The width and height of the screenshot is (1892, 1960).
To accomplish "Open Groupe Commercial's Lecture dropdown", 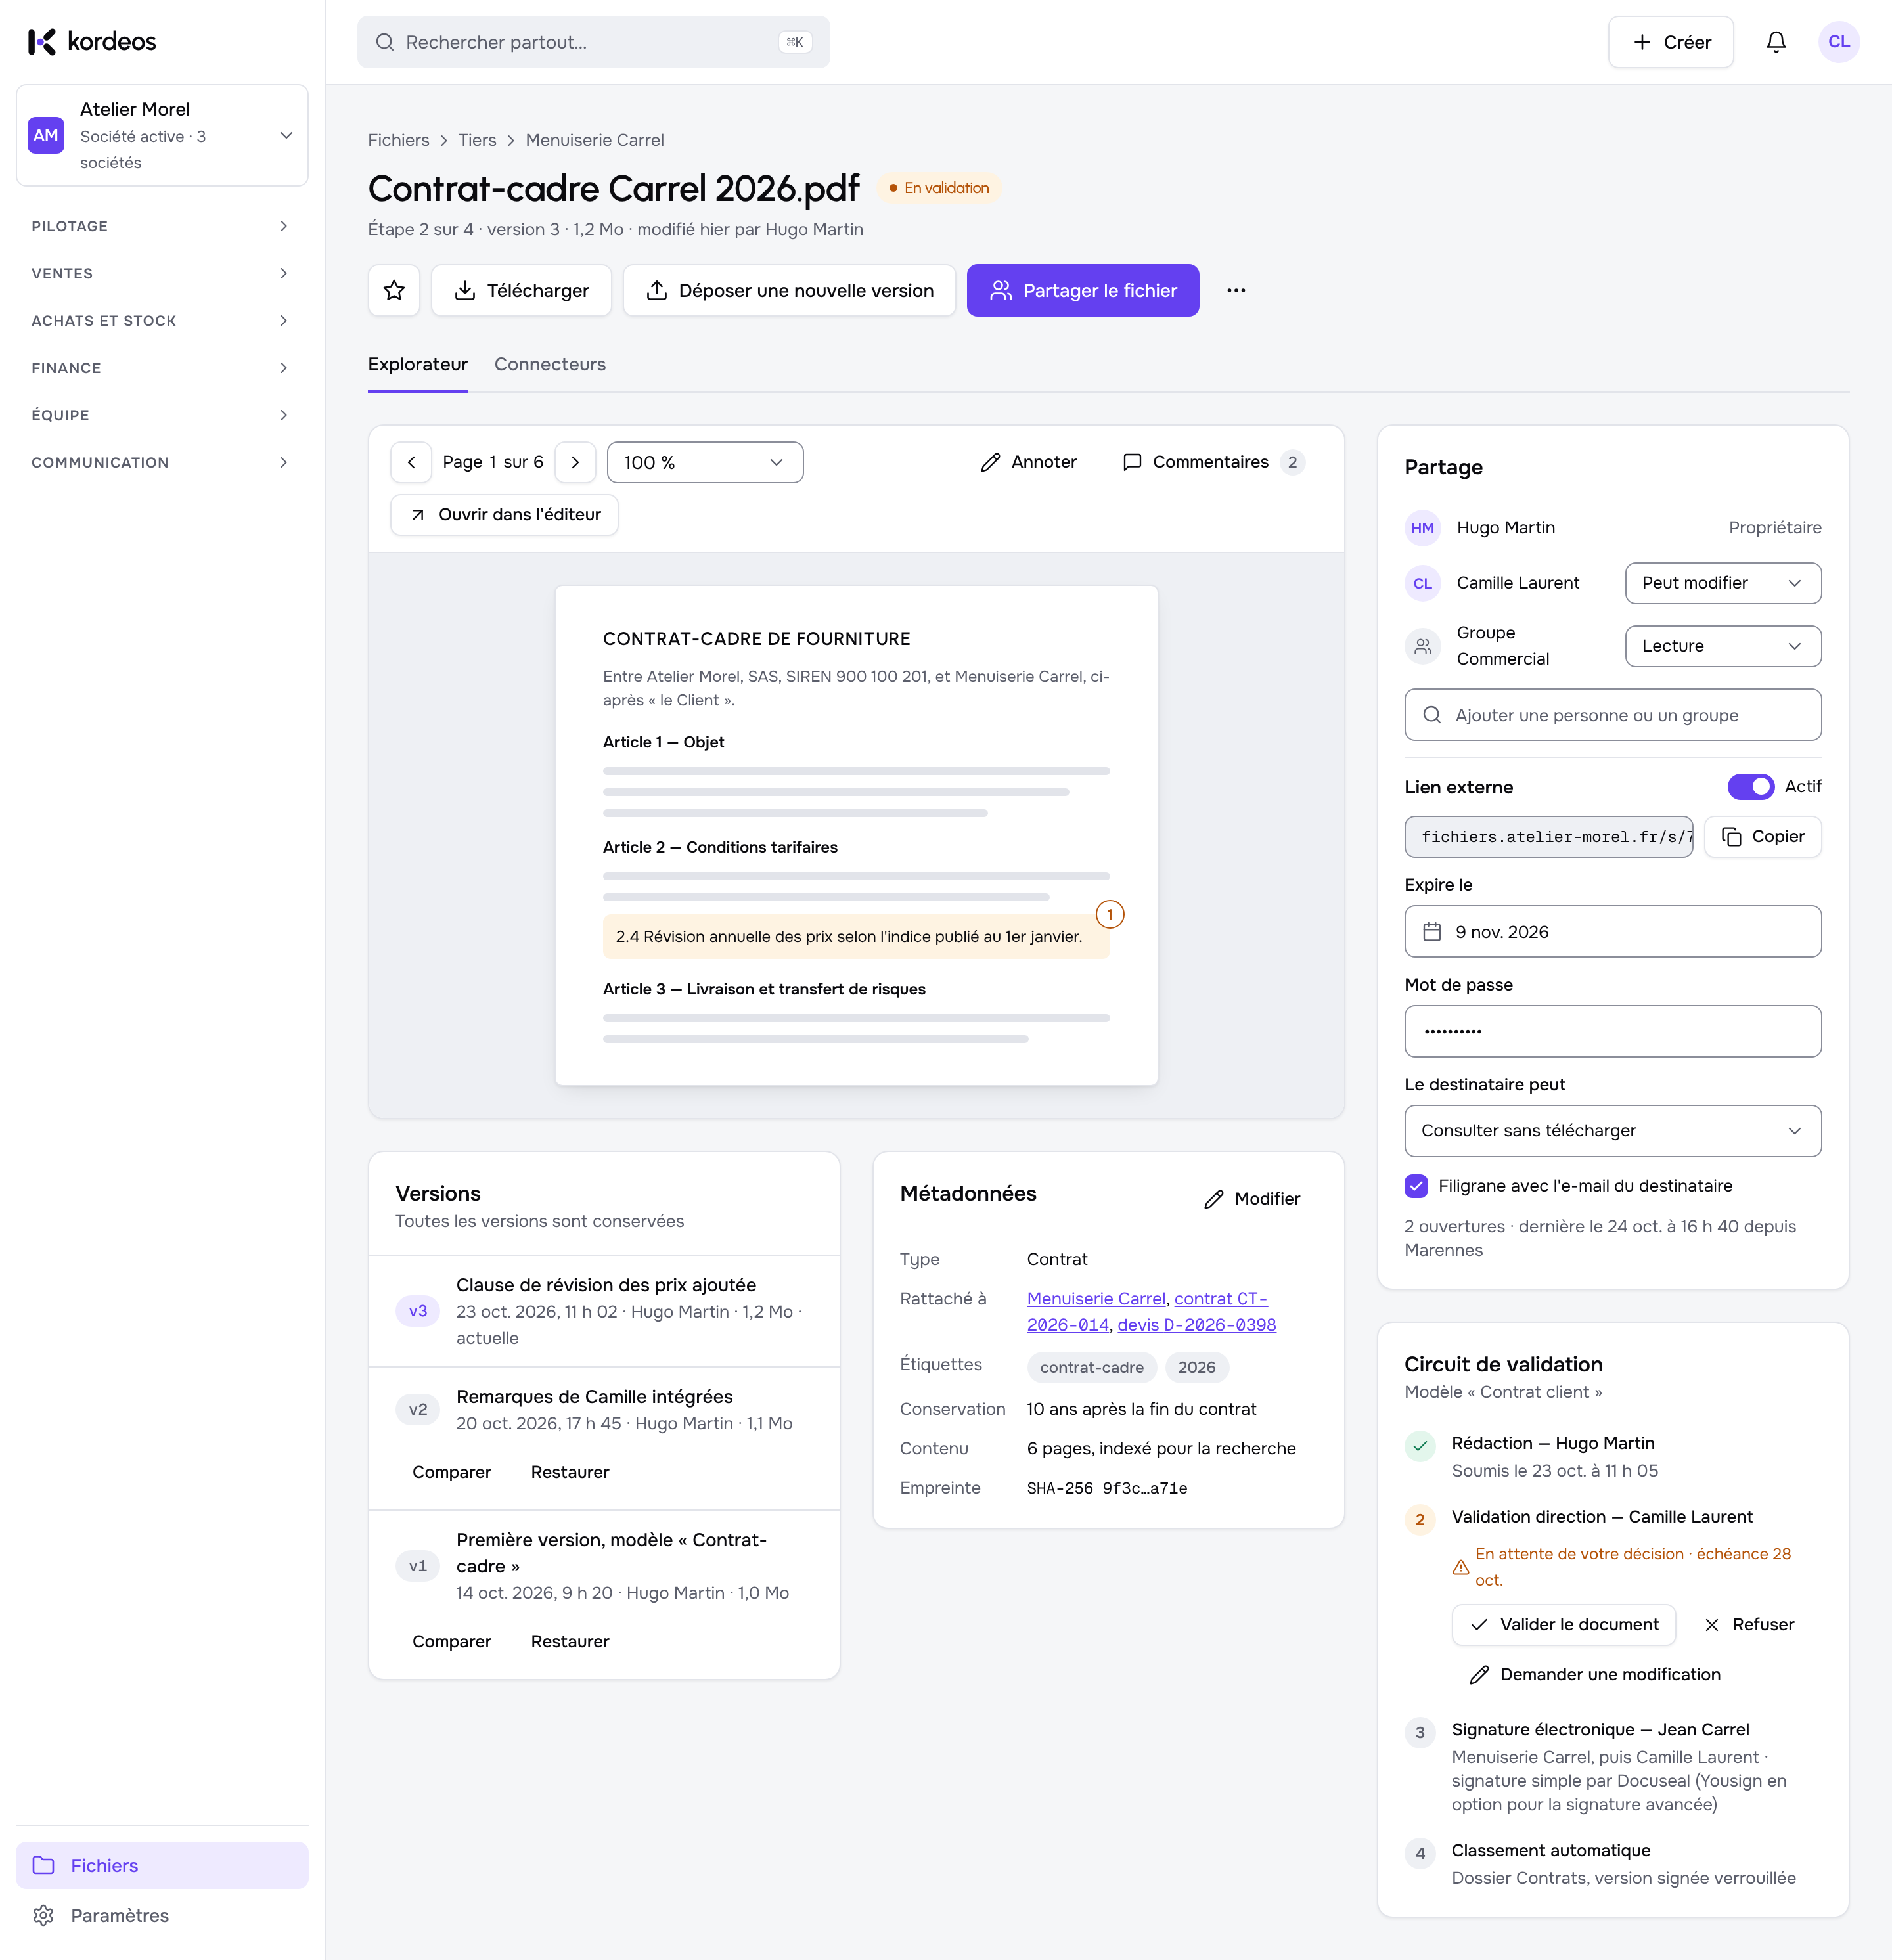I will point(1722,646).
